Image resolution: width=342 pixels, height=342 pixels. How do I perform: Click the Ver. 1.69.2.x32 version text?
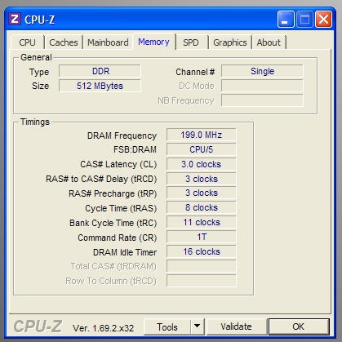point(103,328)
